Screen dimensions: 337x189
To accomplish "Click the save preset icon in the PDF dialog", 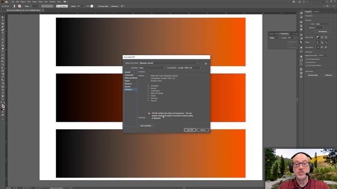I will click(206, 63).
